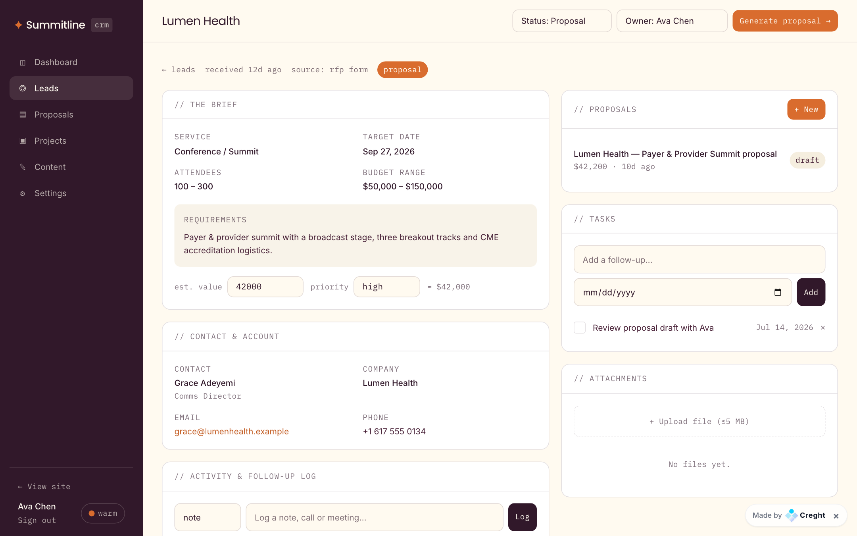Click the Leads sidebar icon
This screenshot has height=536, width=857.
[x=23, y=88]
